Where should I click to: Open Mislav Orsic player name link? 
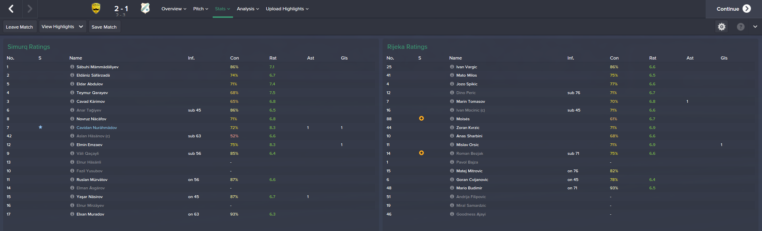(x=468, y=145)
